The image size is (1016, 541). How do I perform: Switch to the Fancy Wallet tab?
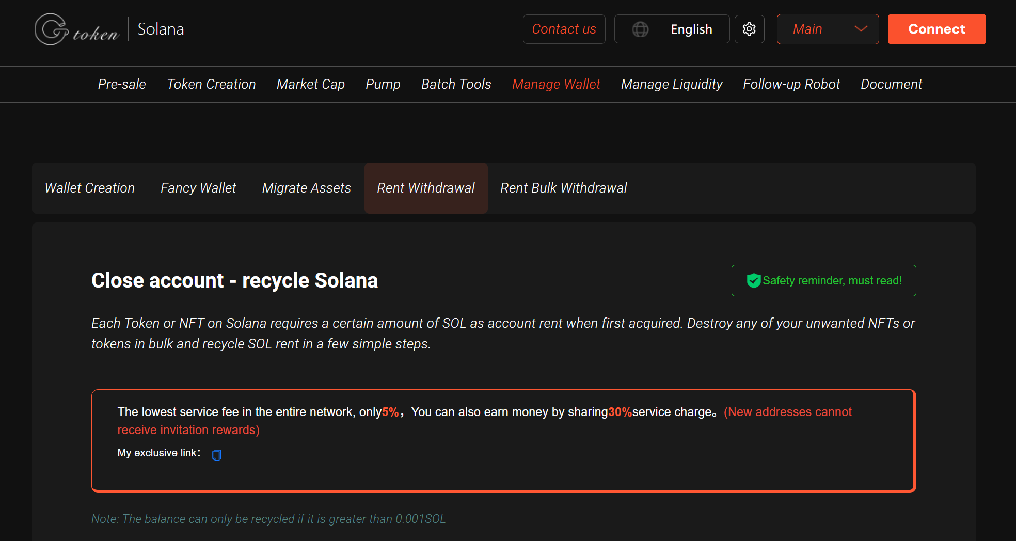(198, 188)
